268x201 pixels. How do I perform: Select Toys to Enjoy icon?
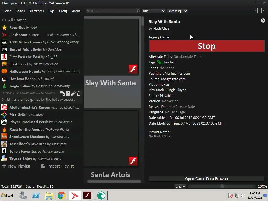point(4,159)
